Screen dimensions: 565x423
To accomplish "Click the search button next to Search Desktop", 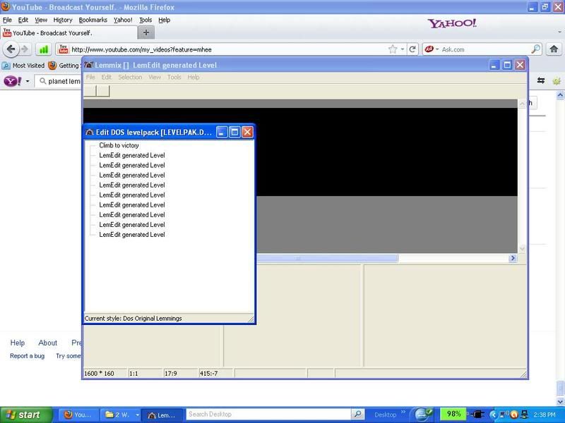I will 357,415.
